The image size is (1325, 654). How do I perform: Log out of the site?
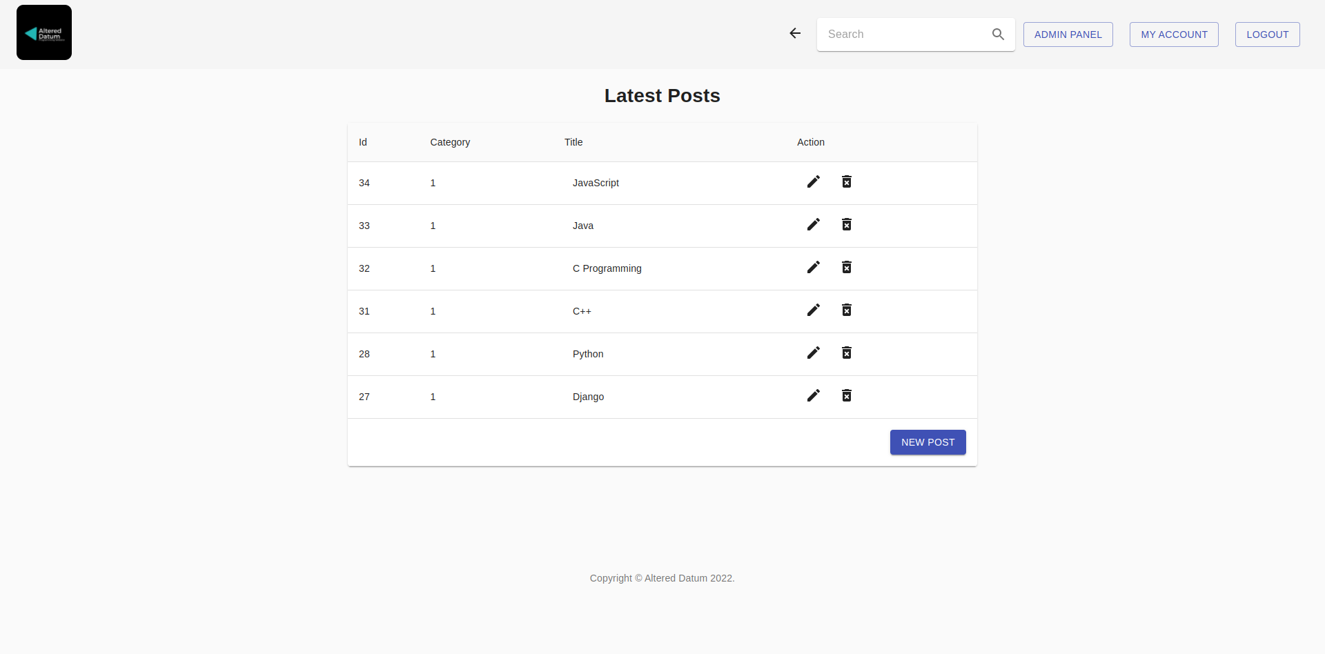click(1267, 34)
